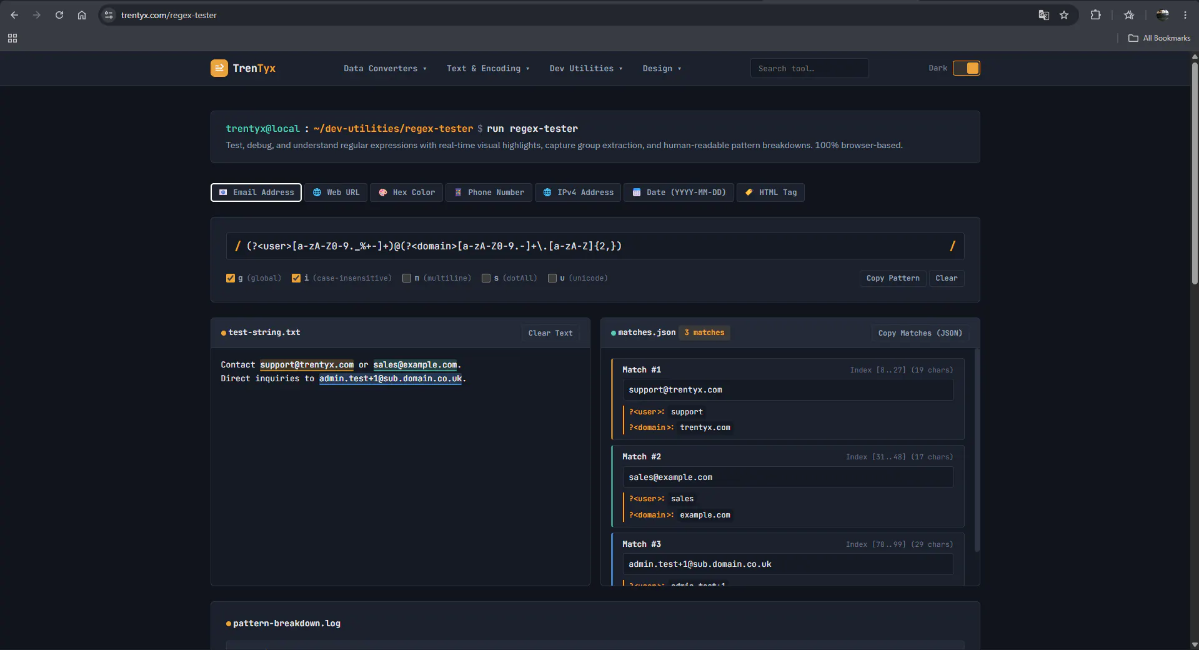The width and height of the screenshot is (1199, 650).
Task: Reload the page with browser refresh icon
Action: click(x=59, y=15)
